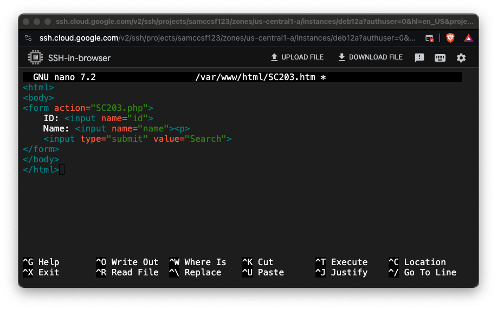
Task: Click the "SC203.php" action value
Action: click(119, 108)
